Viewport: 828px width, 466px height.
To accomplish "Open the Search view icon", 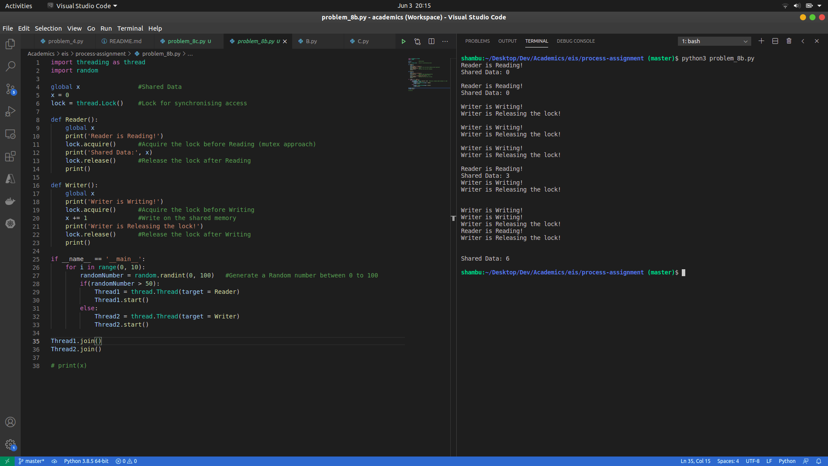I will point(10,66).
